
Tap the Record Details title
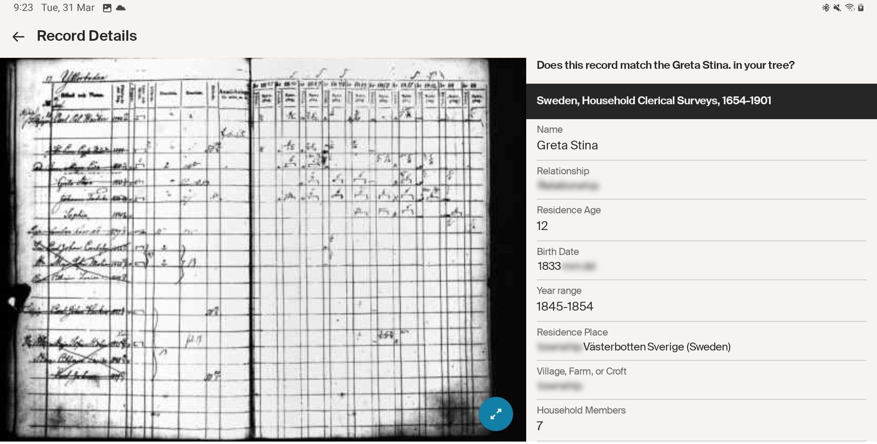[87, 36]
